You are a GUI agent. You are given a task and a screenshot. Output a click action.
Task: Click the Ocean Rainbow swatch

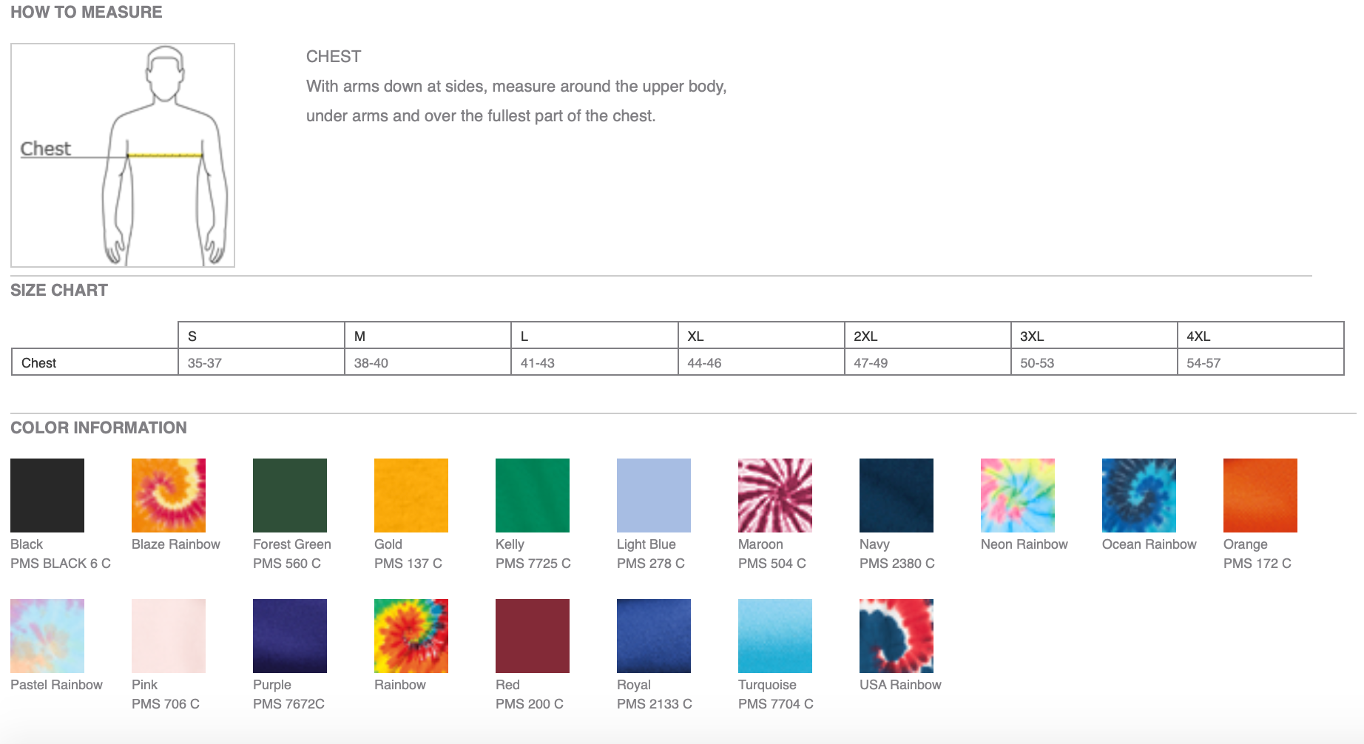1139,496
